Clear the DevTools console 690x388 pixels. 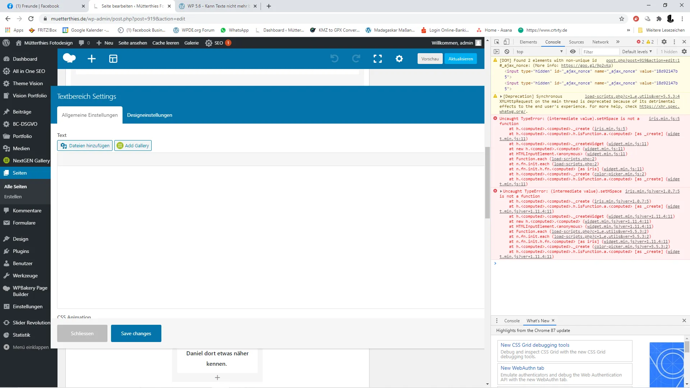click(507, 52)
